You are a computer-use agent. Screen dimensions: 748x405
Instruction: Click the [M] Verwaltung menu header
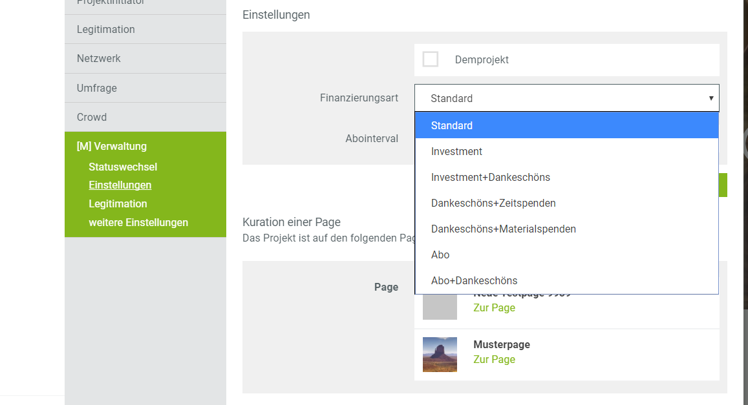click(112, 146)
